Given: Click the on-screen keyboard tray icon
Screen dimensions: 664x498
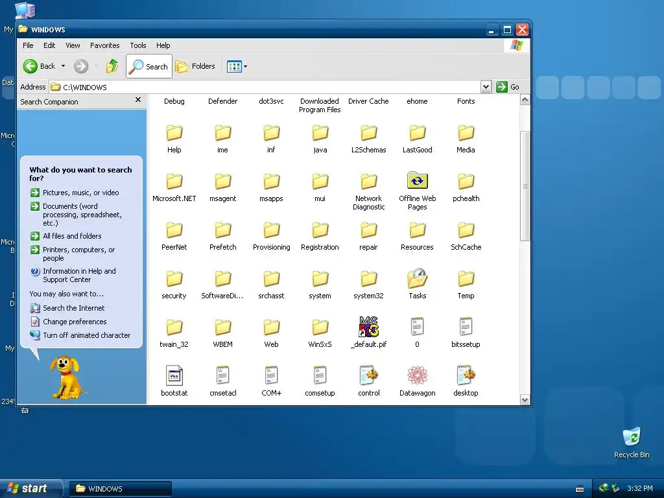Looking at the screenshot, I should [580, 489].
